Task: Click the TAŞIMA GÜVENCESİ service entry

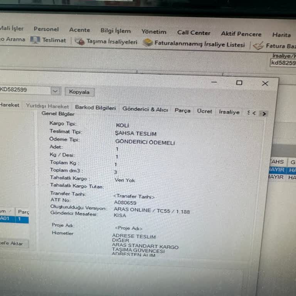Action: tap(138, 250)
